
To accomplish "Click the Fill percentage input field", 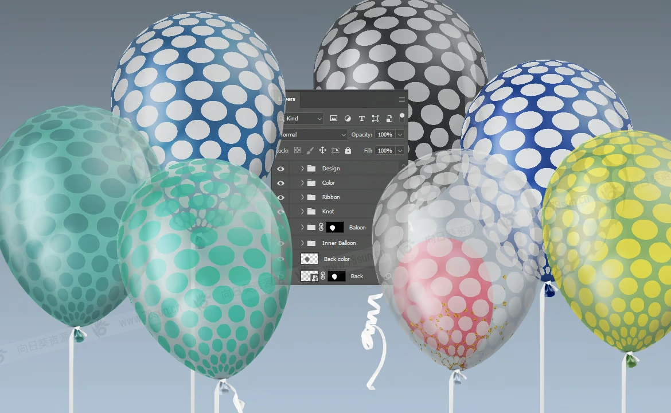I will [384, 150].
